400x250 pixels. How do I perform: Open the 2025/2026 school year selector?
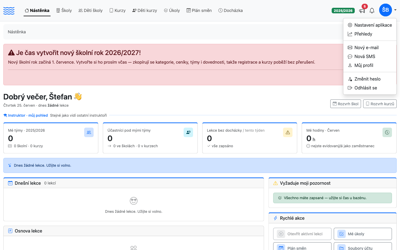(343, 11)
